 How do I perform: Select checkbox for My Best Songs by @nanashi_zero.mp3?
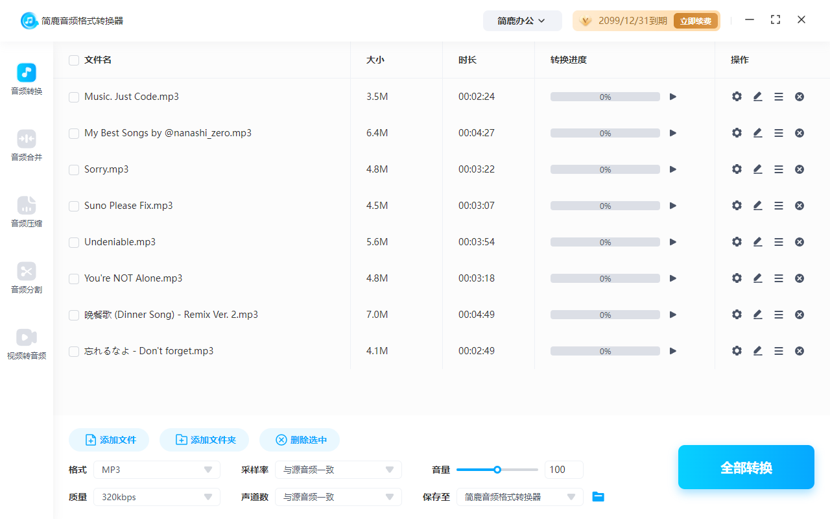coord(74,134)
